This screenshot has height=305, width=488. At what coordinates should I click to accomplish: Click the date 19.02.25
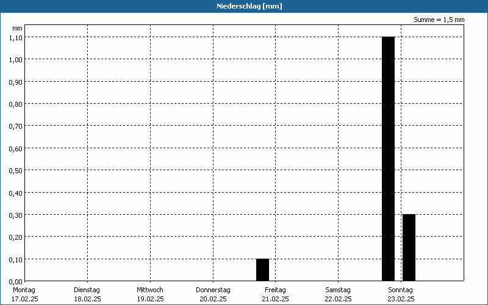[x=150, y=299]
